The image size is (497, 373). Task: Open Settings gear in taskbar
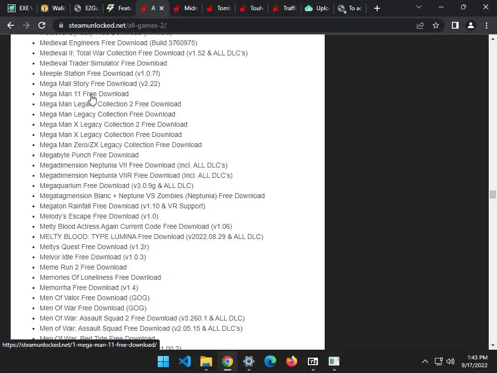click(x=249, y=361)
